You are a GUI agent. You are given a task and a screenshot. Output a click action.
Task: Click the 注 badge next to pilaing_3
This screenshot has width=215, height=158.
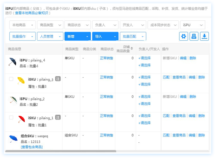point(58,79)
